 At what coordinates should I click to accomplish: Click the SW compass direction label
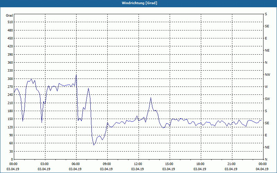tap(267, 99)
